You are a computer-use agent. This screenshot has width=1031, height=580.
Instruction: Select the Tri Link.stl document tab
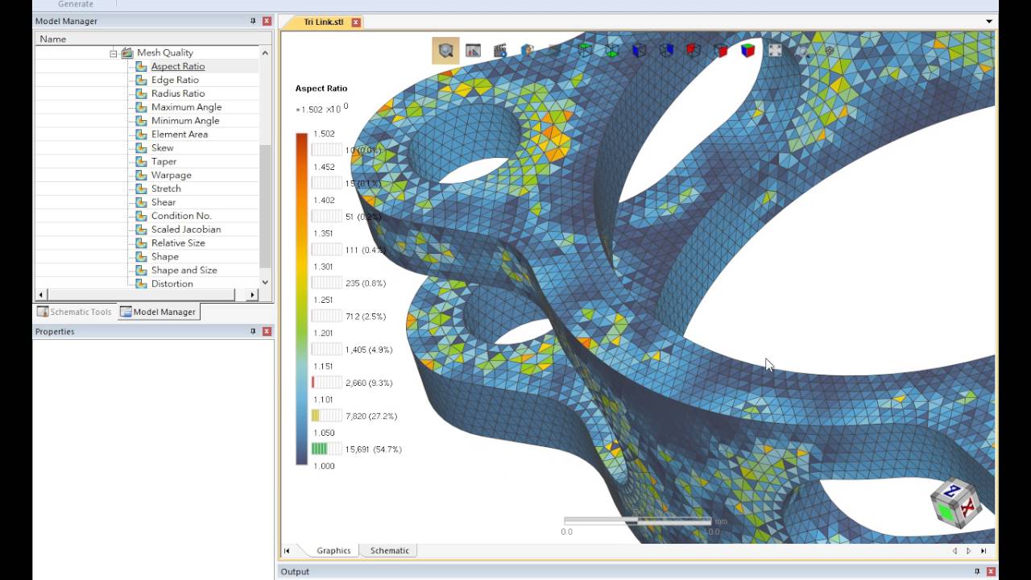click(x=323, y=22)
